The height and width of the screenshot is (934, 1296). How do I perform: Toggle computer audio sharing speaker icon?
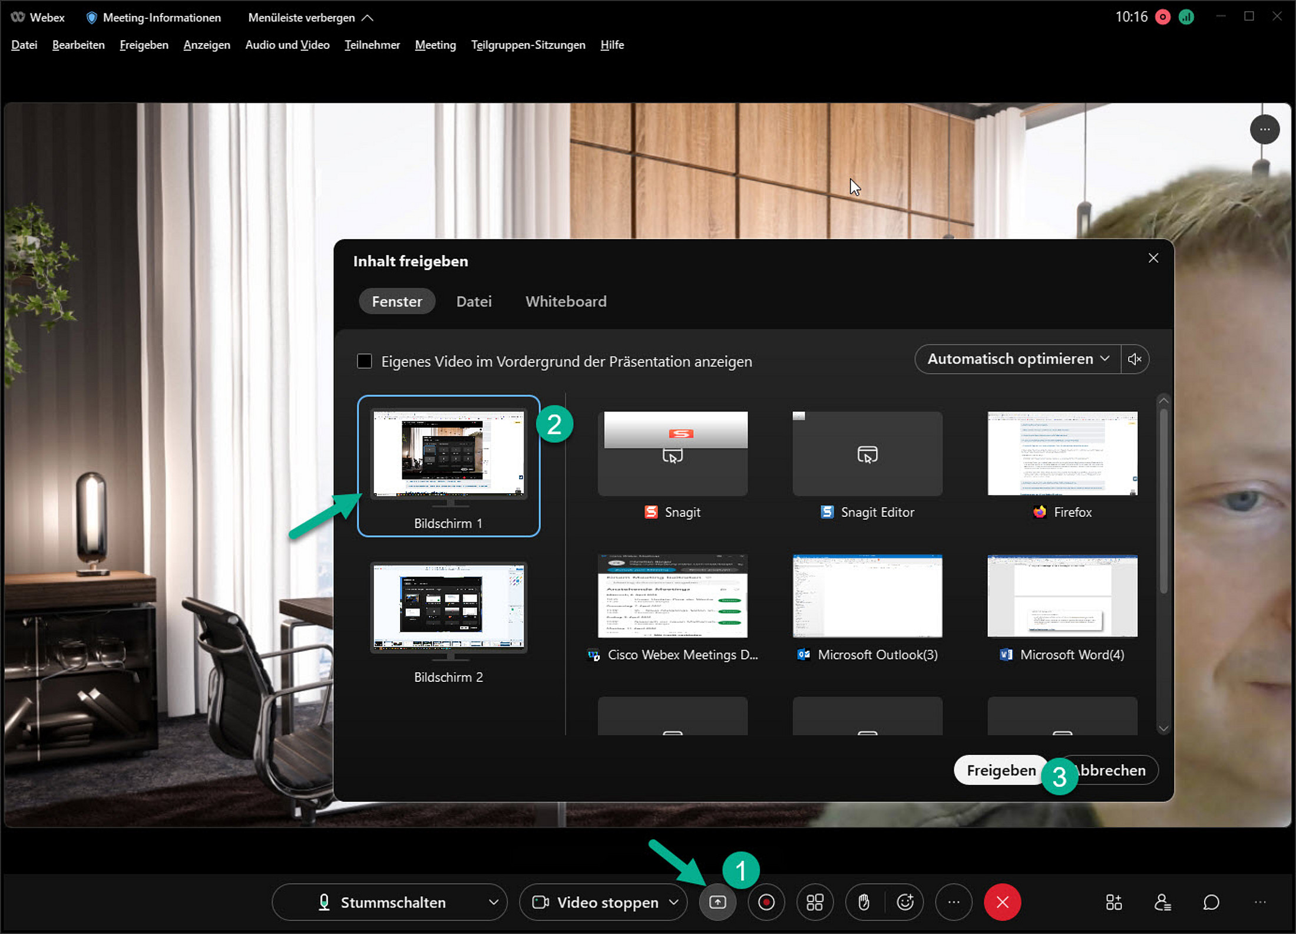[x=1135, y=359]
